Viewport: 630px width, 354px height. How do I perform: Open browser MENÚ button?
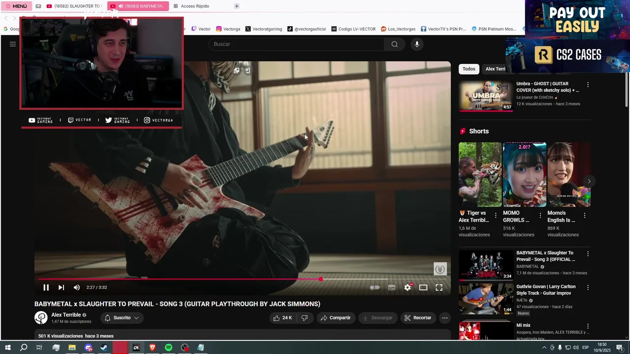pyautogui.click(x=16, y=6)
